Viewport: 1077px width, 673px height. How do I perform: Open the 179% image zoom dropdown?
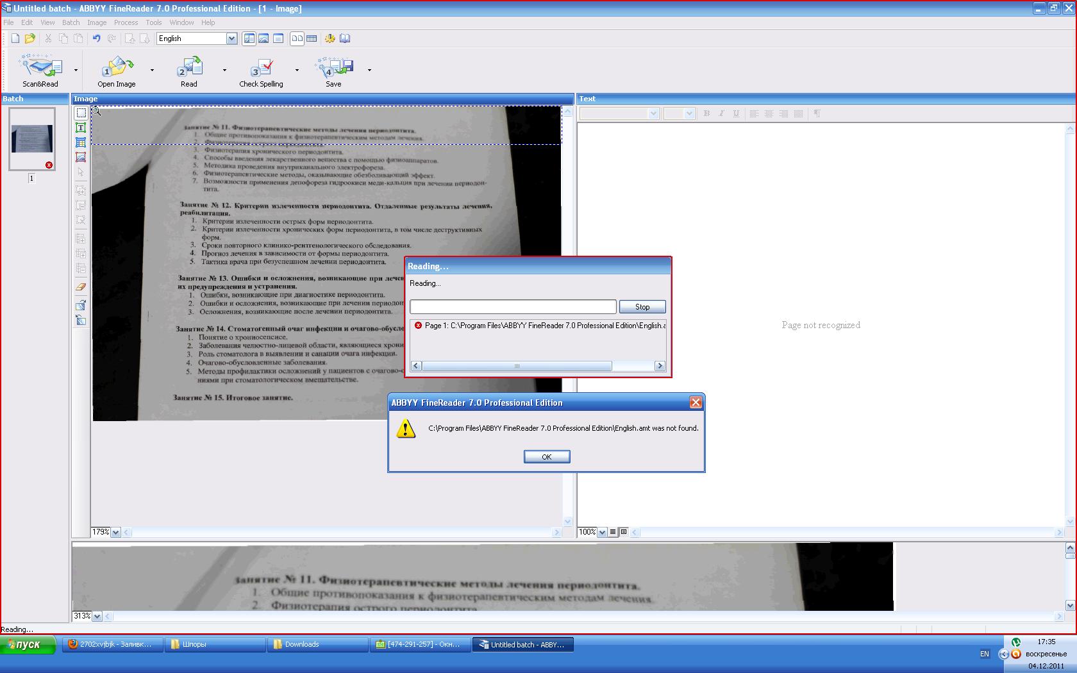click(x=115, y=532)
